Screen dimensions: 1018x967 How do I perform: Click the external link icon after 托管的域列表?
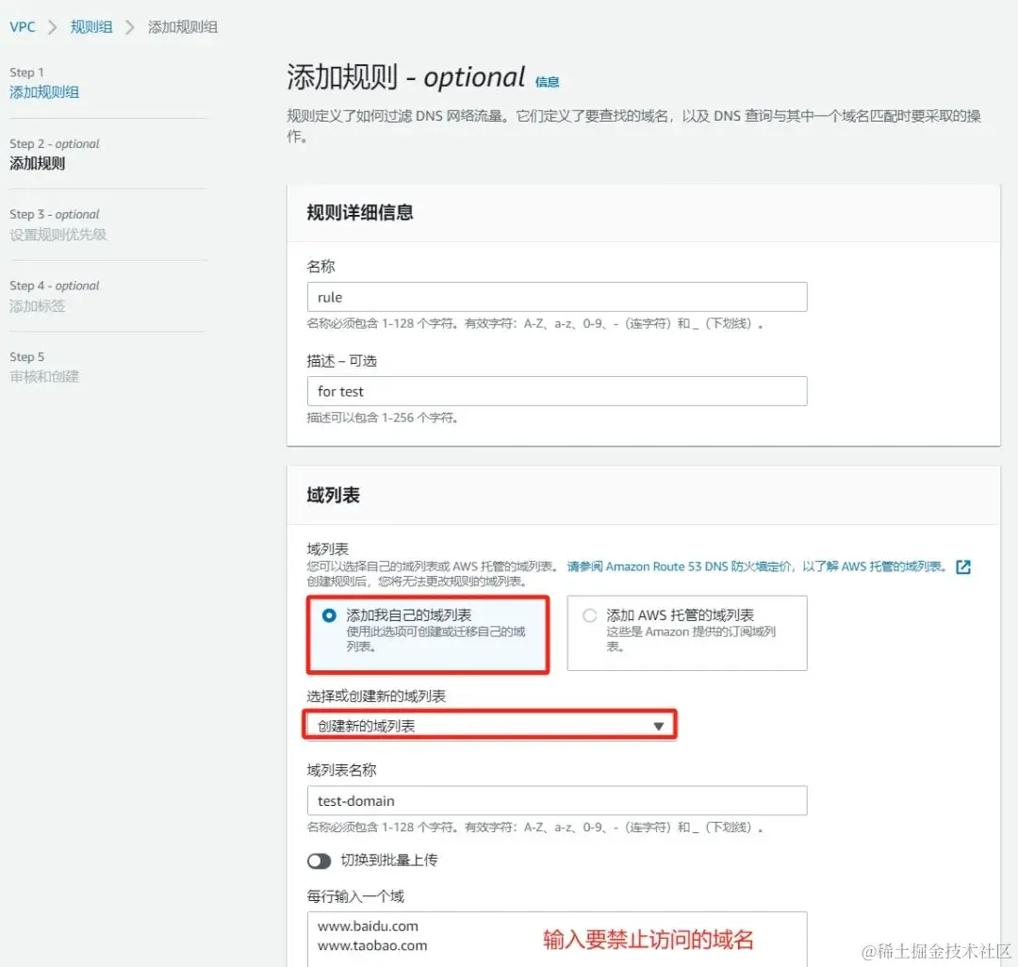(x=963, y=566)
